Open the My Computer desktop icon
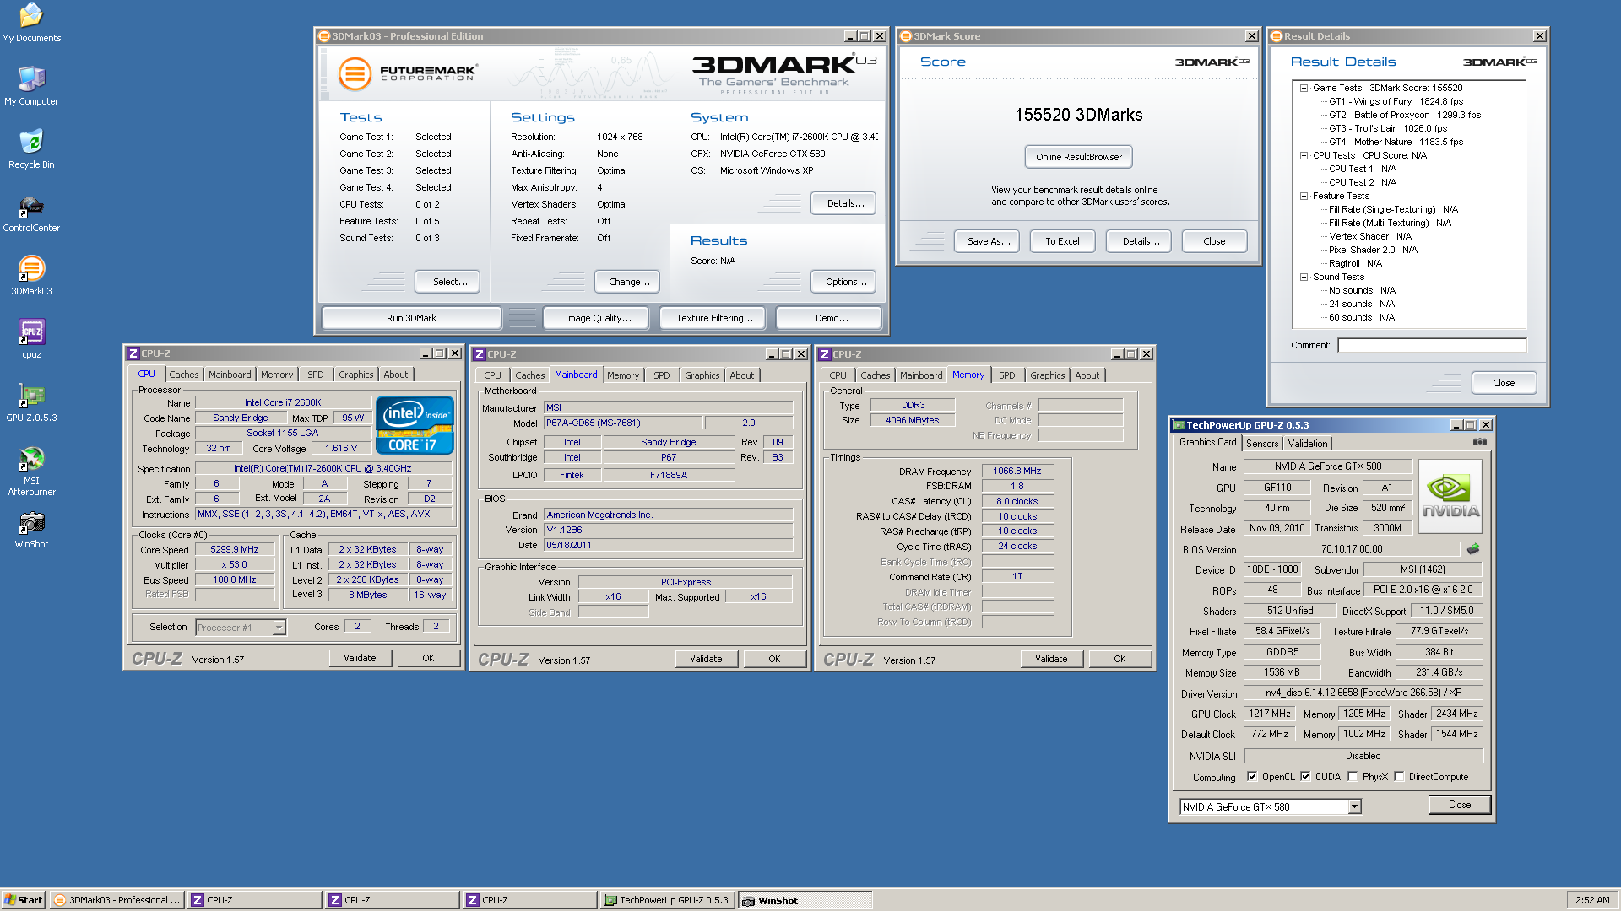1621x911 pixels. point(31,86)
